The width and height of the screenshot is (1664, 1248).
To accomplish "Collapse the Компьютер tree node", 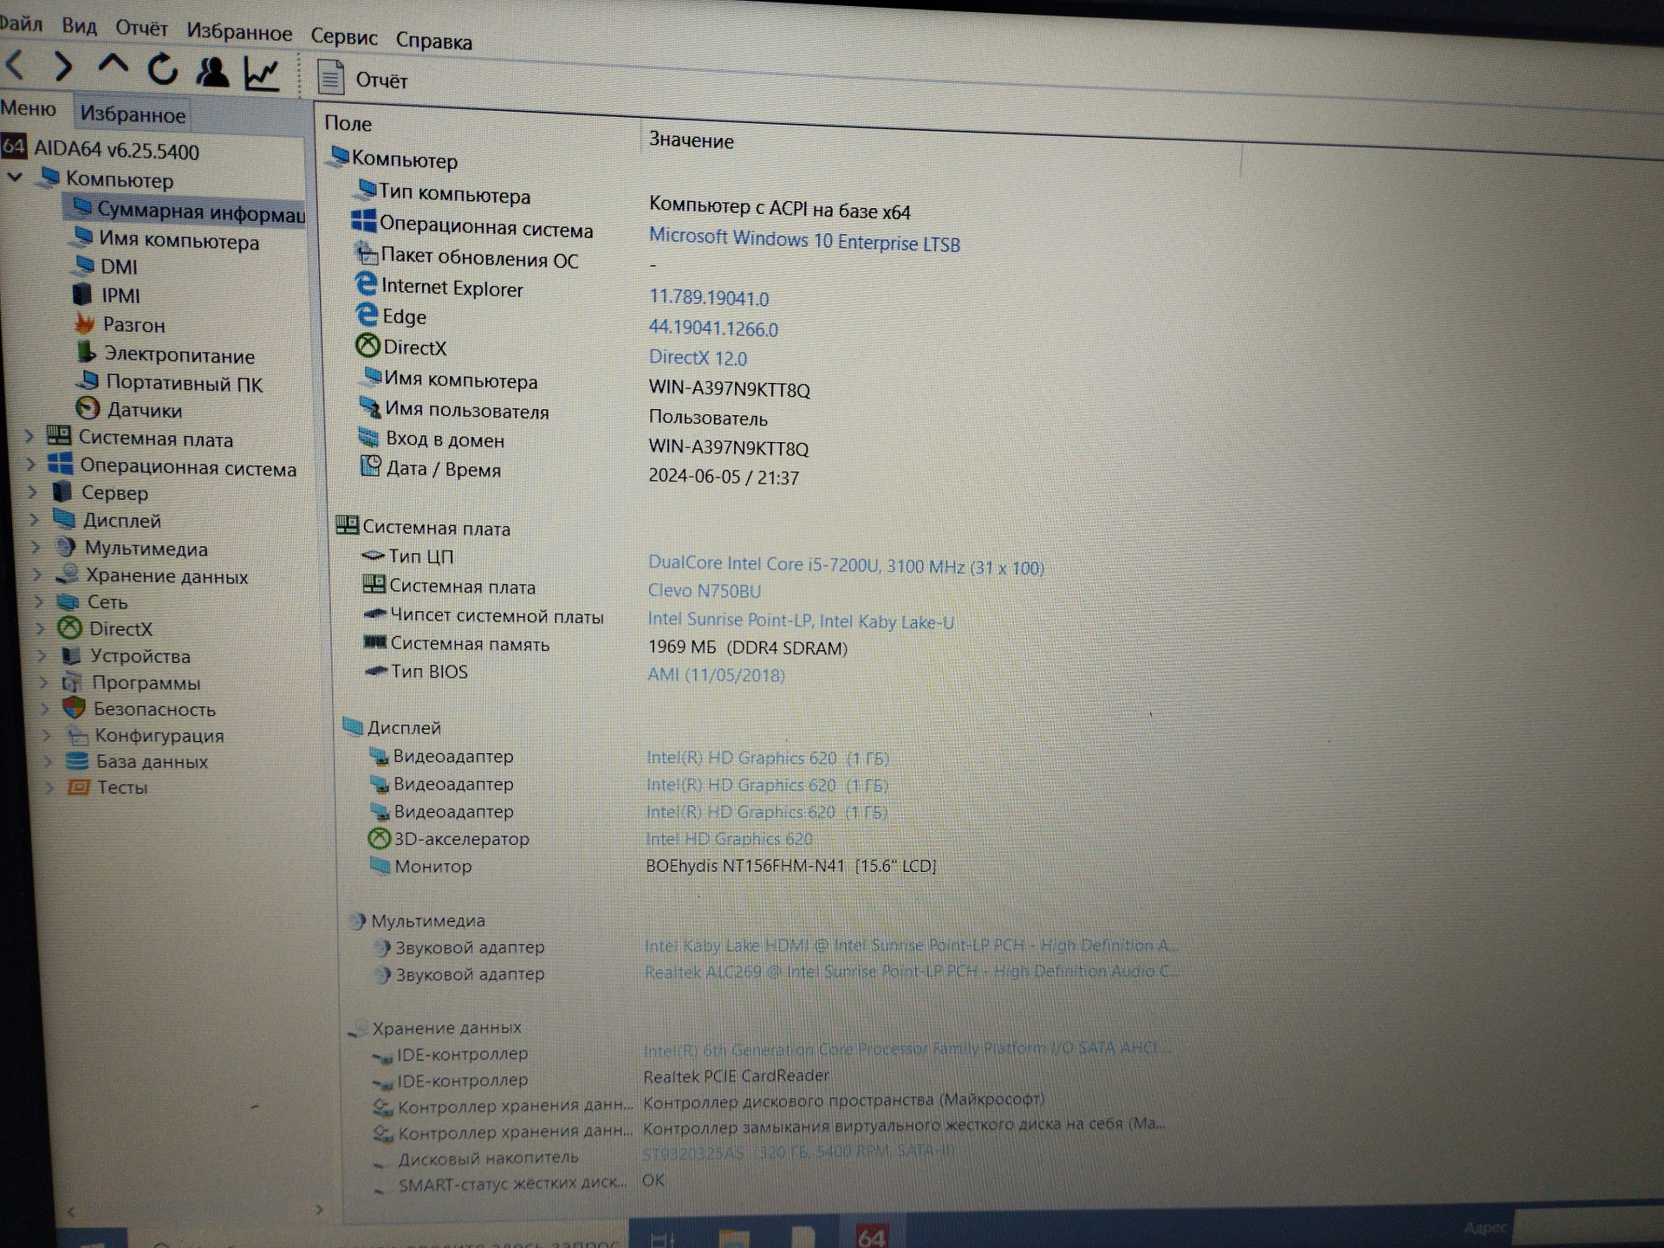I will pyautogui.click(x=15, y=177).
